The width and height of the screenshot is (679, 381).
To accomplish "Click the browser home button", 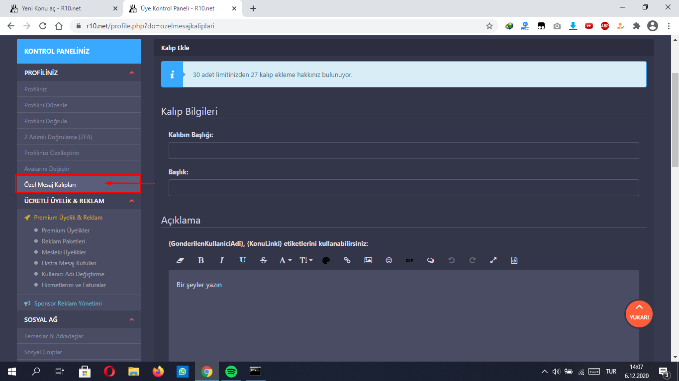I will coord(59,26).
